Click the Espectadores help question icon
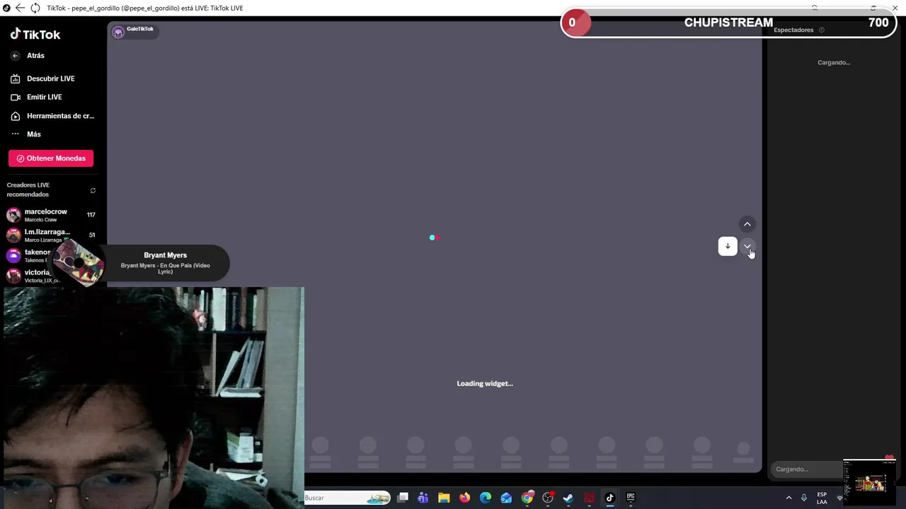This screenshot has height=509, width=906. (821, 30)
